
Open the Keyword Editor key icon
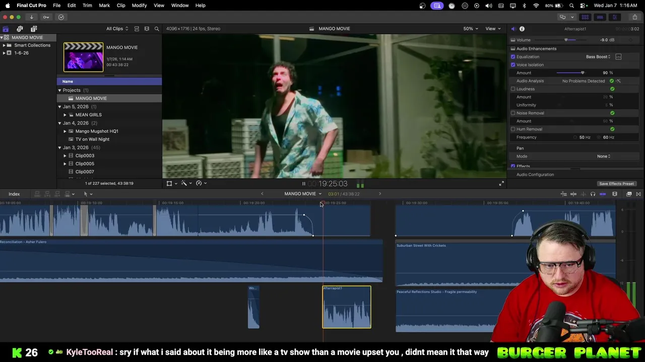pyautogui.click(x=46, y=17)
